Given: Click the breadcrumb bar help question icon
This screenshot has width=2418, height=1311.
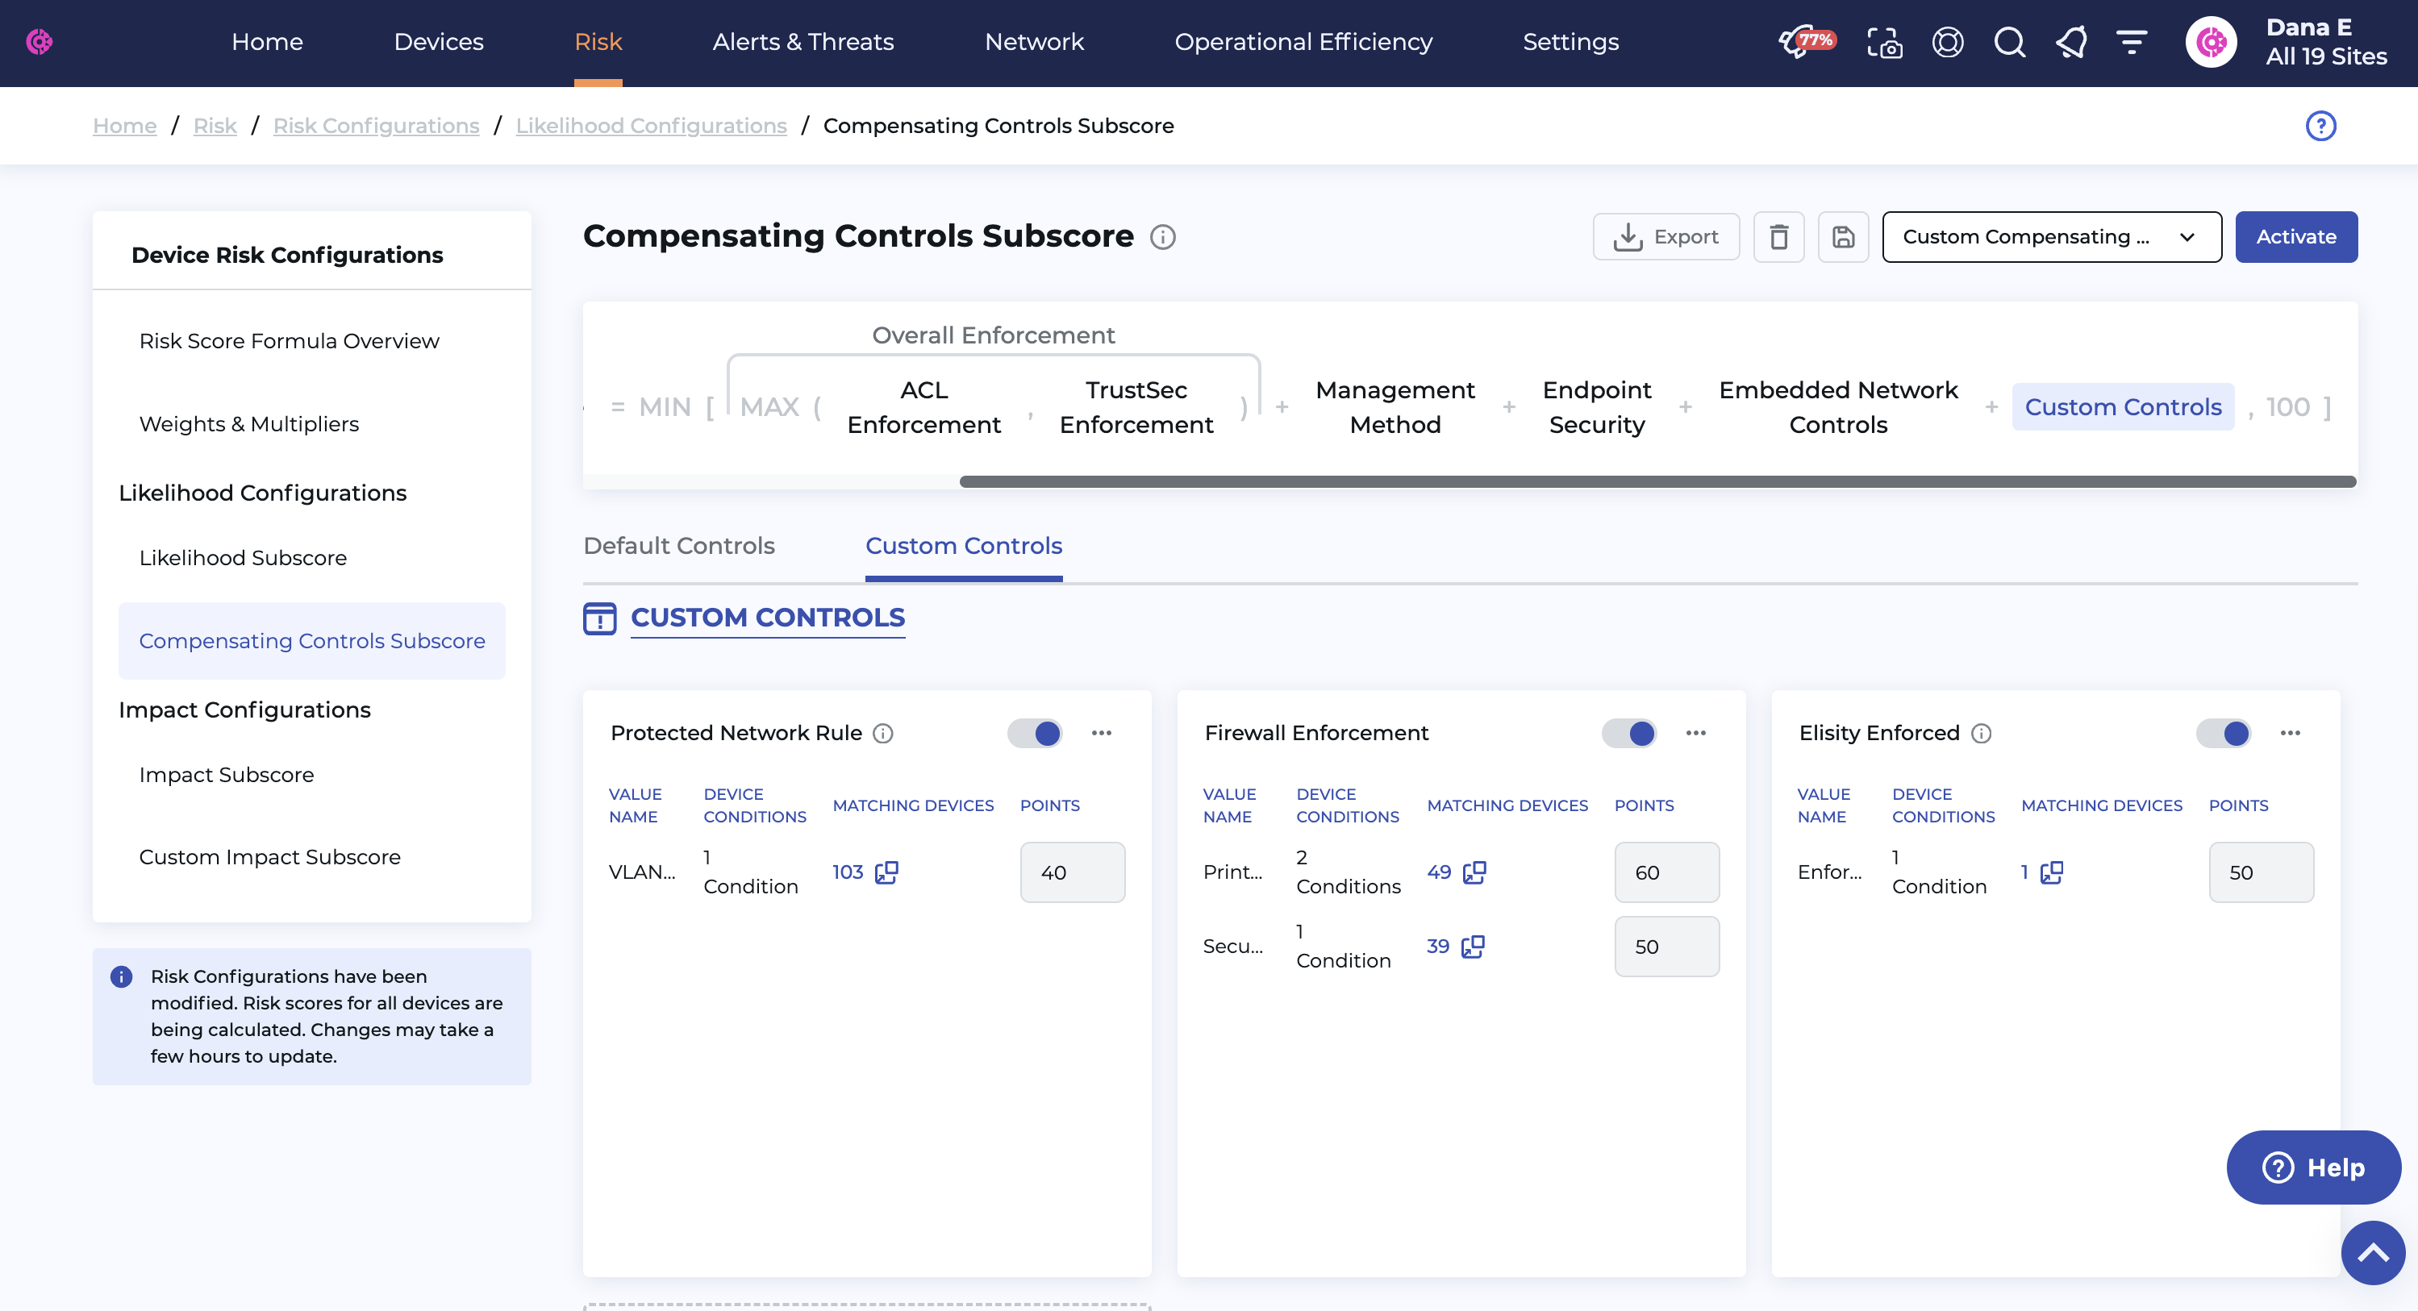Looking at the screenshot, I should click(x=2320, y=126).
